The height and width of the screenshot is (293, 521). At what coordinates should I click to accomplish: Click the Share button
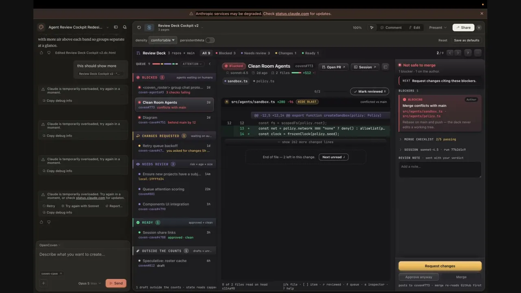coord(463,28)
